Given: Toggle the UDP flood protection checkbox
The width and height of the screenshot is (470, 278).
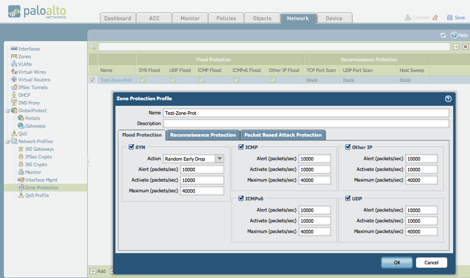Looking at the screenshot, I should coord(348,199).
